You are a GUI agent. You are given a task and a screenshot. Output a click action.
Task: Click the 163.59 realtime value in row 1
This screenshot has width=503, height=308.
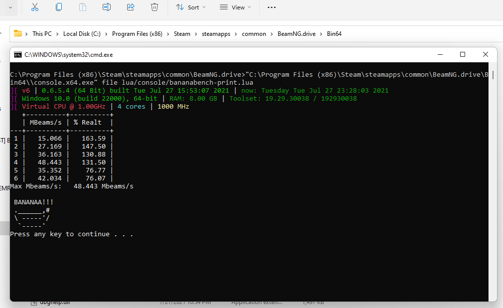tap(94, 138)
